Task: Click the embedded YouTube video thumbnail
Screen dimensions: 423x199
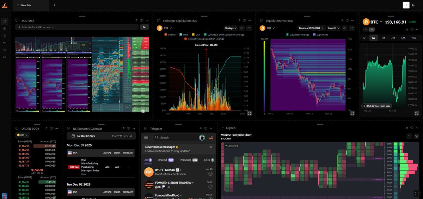Action: (x=82, y=74)
